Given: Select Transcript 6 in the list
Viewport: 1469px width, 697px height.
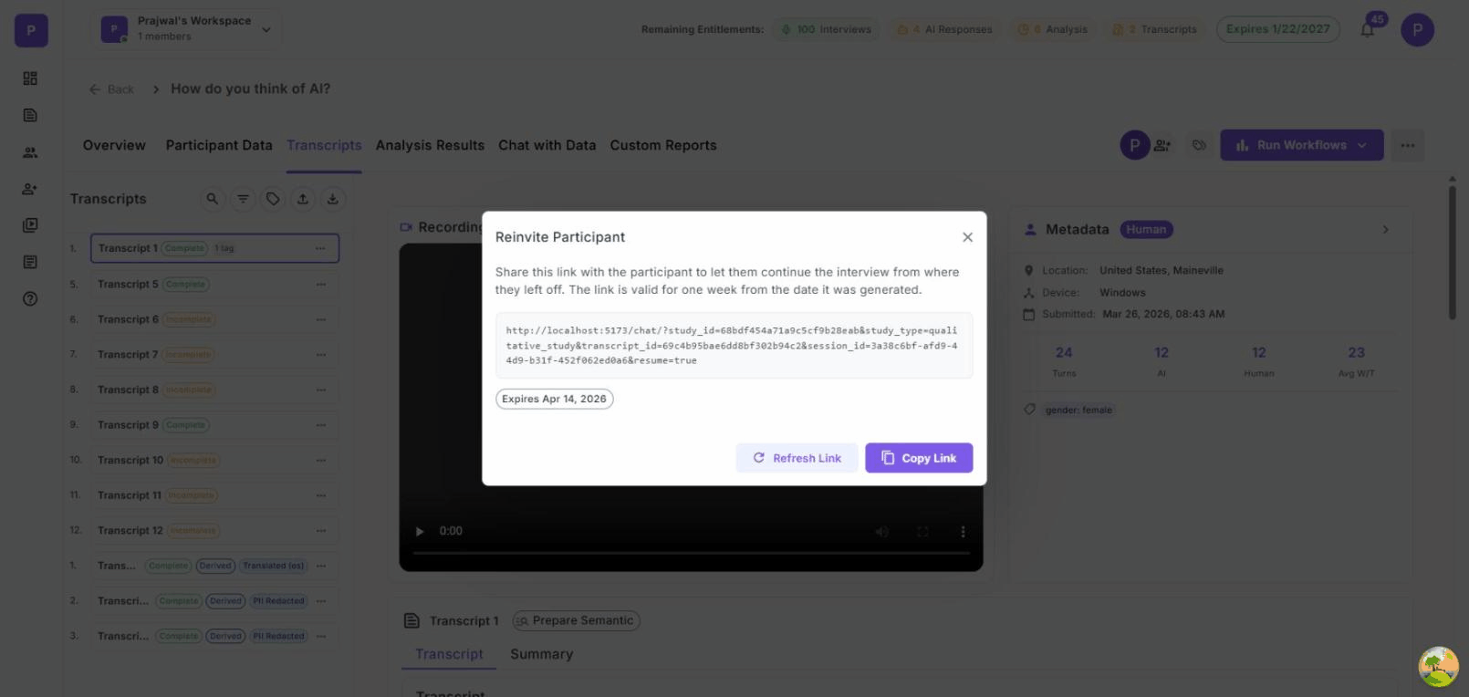Looking at the screenshot, I should point(214,319).
